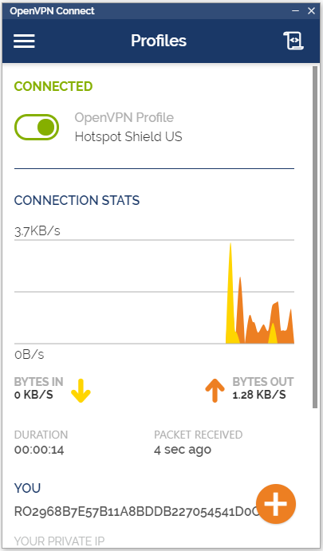Viewport: 323px width, 551px height.
Task: Click the import profile icon in header
Action: click(293, 41)
